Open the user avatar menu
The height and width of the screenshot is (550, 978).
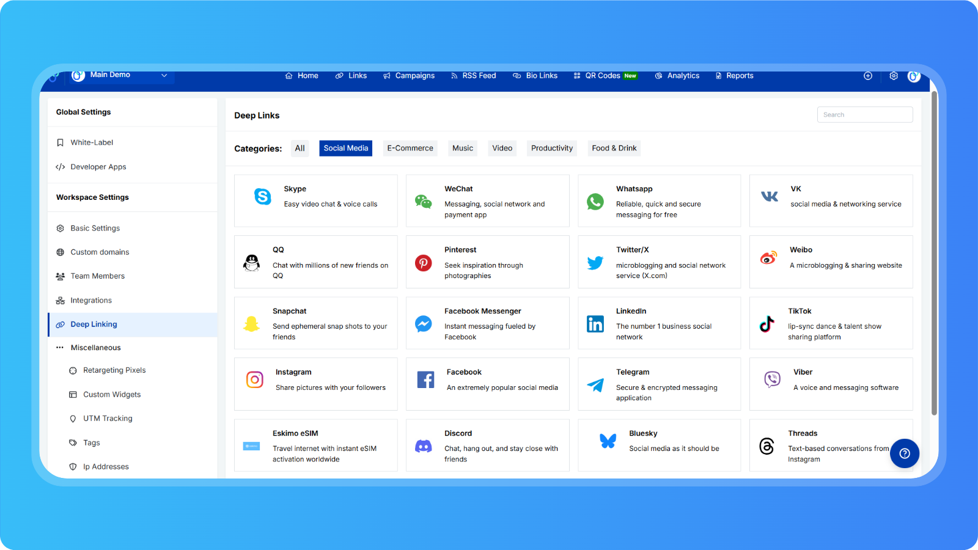click(914, 76)
